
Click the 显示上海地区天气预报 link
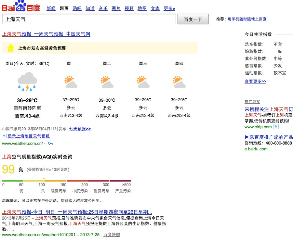(29, 136)
